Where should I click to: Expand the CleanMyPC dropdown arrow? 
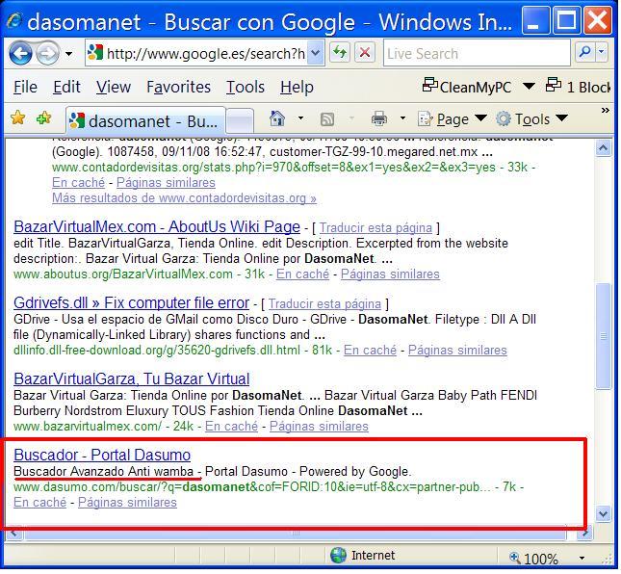[529, 87]
